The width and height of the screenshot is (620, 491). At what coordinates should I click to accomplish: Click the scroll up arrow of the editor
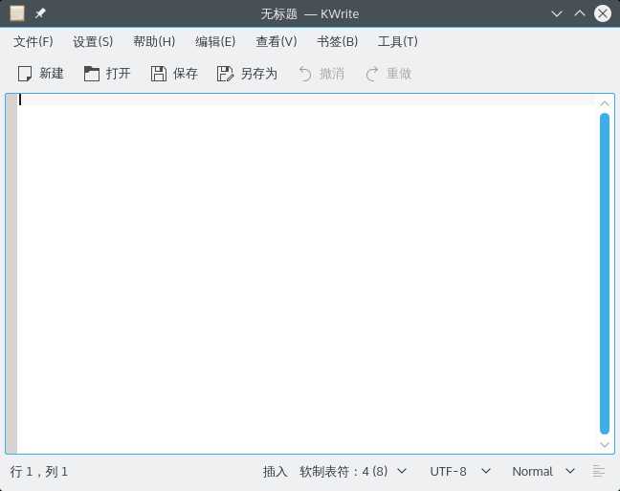[x=604, y=103]
